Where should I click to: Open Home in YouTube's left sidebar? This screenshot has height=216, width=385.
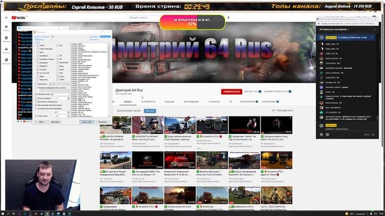click(7, 28)
